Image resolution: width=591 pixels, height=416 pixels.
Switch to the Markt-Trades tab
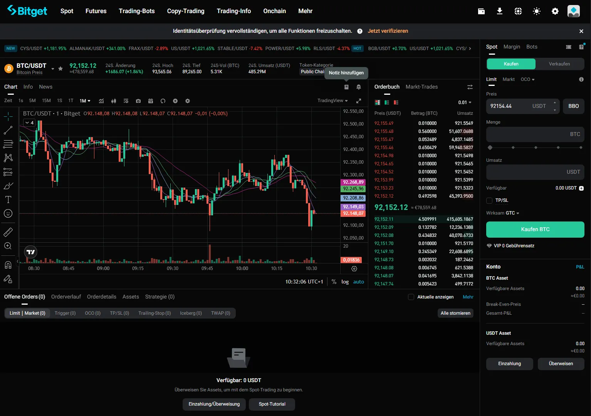421,87
